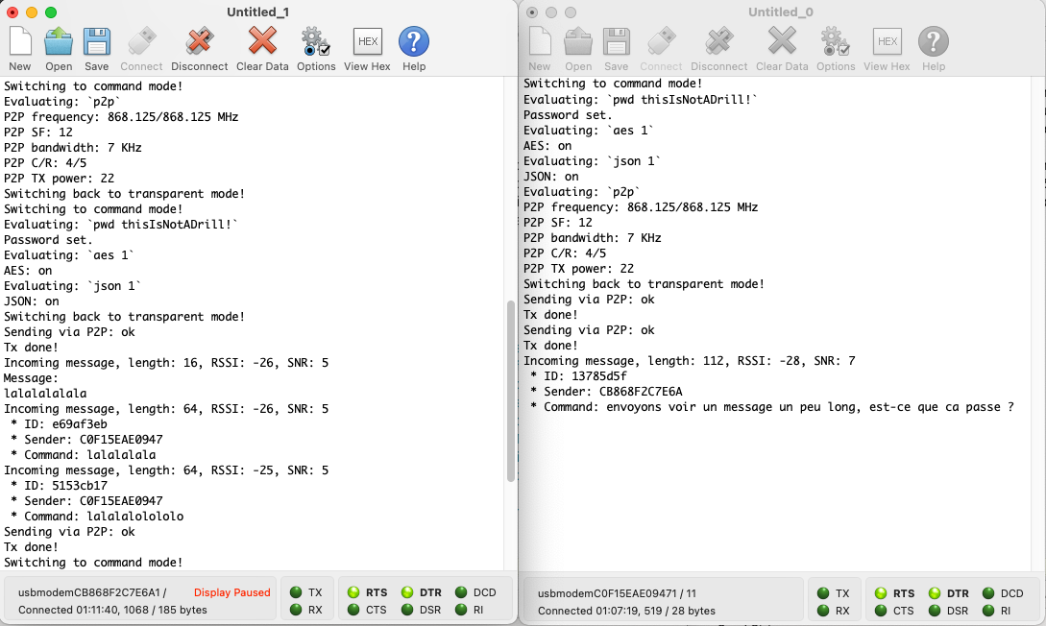1046x626 pixels.
Task: Click View Hex in the Untitled_1 toolbar
Action: tap(367, 43)
